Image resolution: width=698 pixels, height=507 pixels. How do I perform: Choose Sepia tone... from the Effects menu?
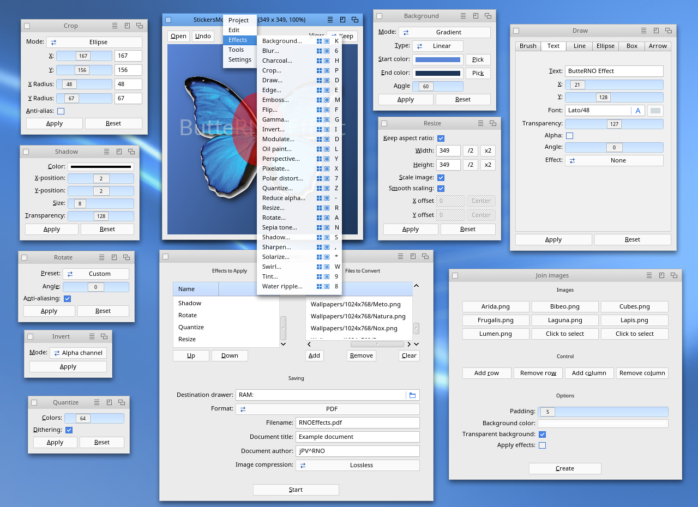pyautogui.click(x=280, y=227)
